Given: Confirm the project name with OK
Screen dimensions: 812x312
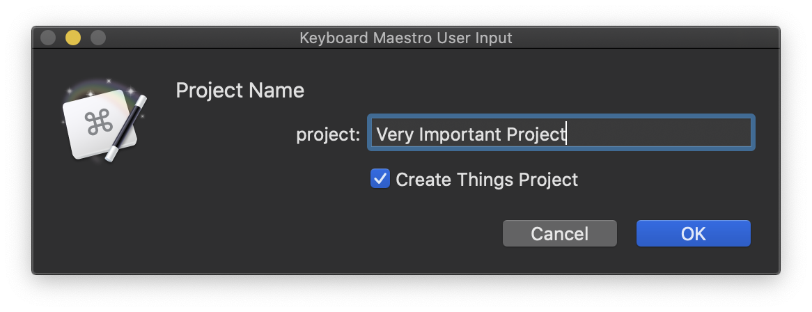Looking at the screenshot, I should click(x=694, y=233).
